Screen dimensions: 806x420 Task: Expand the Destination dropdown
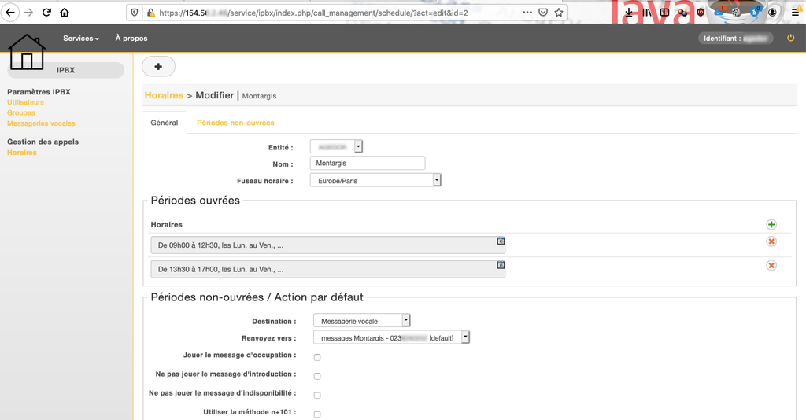pos(361,320)
